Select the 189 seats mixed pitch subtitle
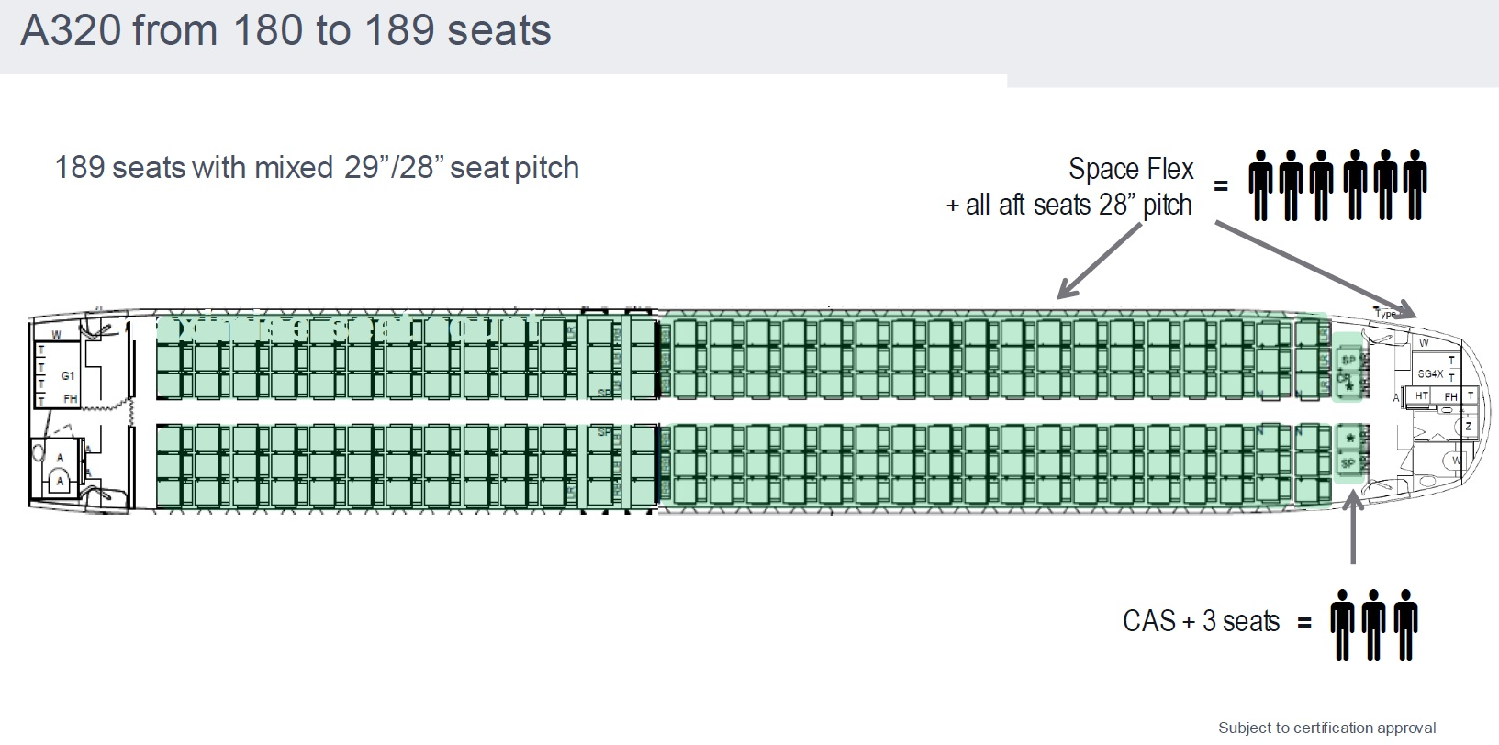The width and height of the screenshot is (1499, 745). tap(317, 168)
